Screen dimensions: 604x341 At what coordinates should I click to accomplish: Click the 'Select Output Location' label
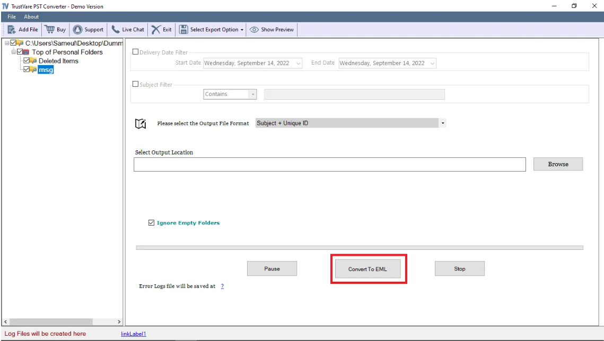164,152
